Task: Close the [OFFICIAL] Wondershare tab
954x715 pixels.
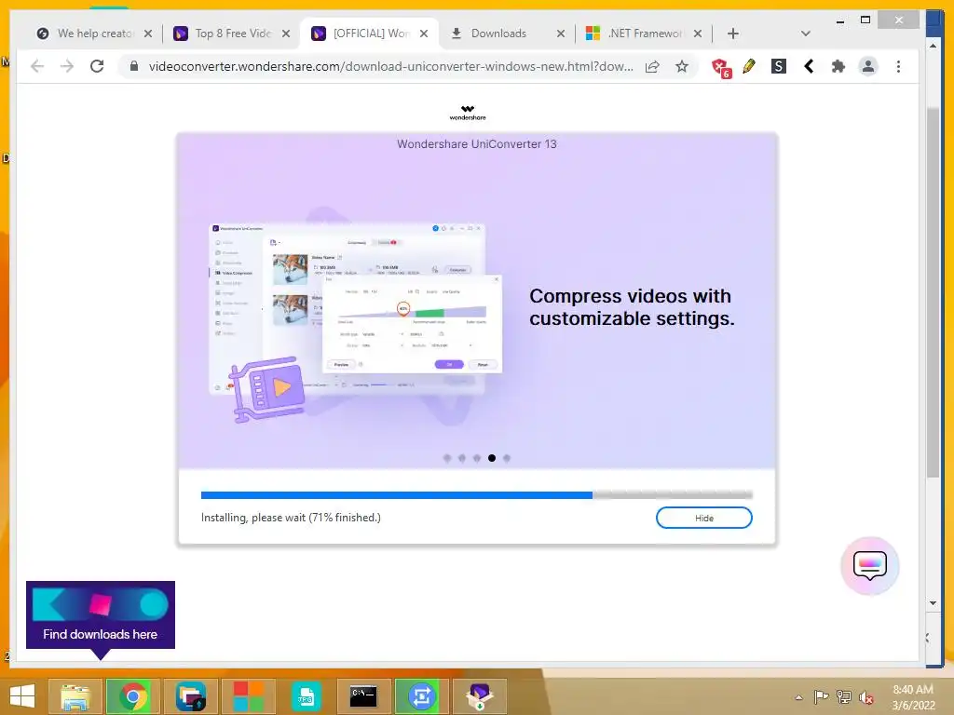Action: click(424, 34)
